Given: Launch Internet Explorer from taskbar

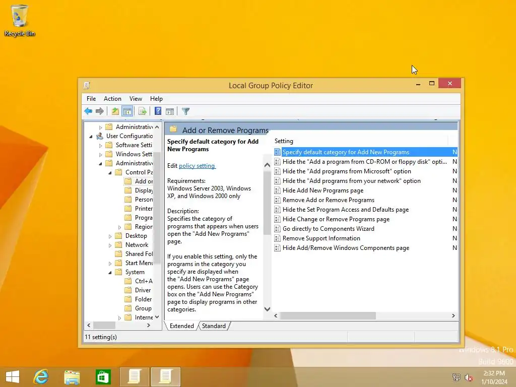Looking at the screenshot, I should tap(41, 377).
